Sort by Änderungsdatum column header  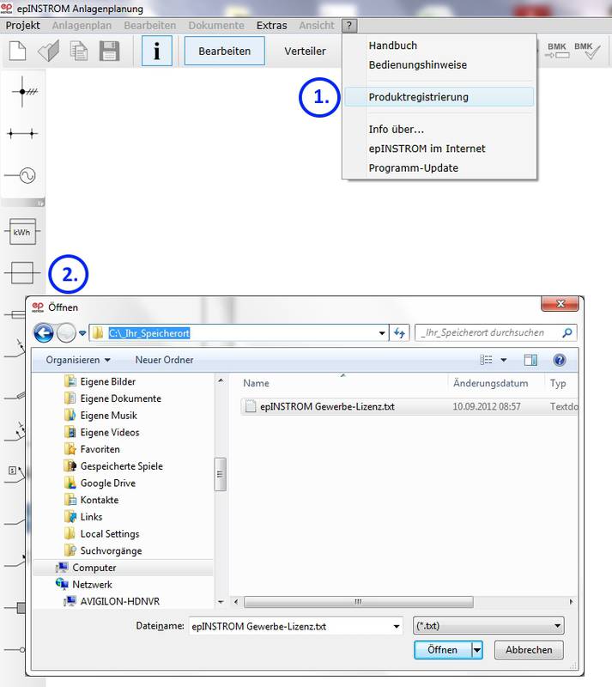click(491, 383)
